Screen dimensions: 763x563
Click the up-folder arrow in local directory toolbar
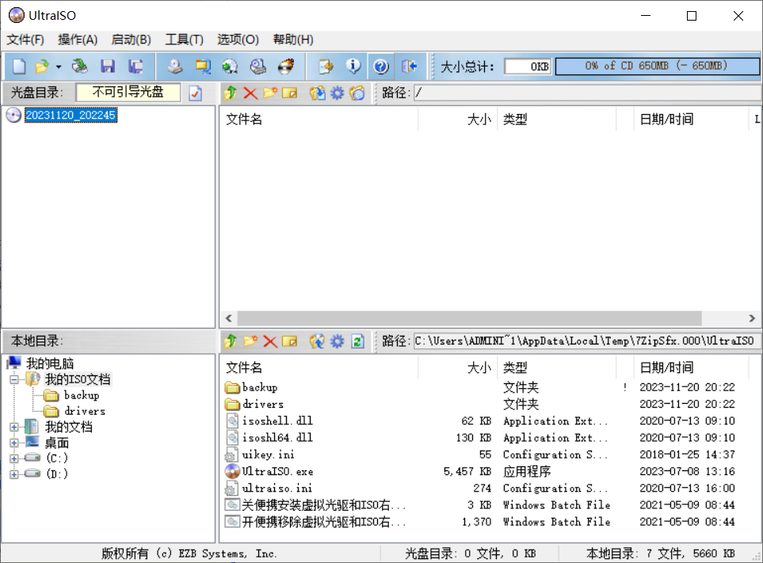231,341
